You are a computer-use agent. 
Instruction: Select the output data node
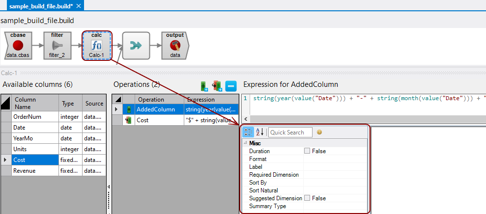[175, 46]
